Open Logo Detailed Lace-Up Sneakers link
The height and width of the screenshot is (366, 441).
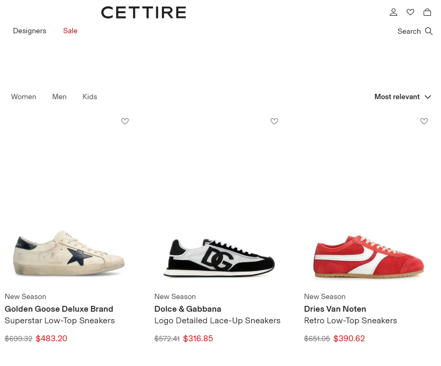tap(217, 321)
